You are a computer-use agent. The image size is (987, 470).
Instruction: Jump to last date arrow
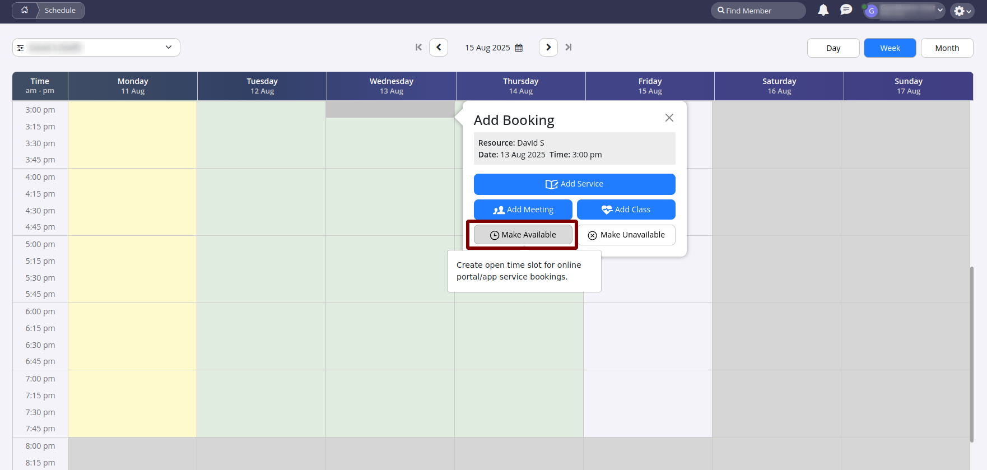(569, 48)
